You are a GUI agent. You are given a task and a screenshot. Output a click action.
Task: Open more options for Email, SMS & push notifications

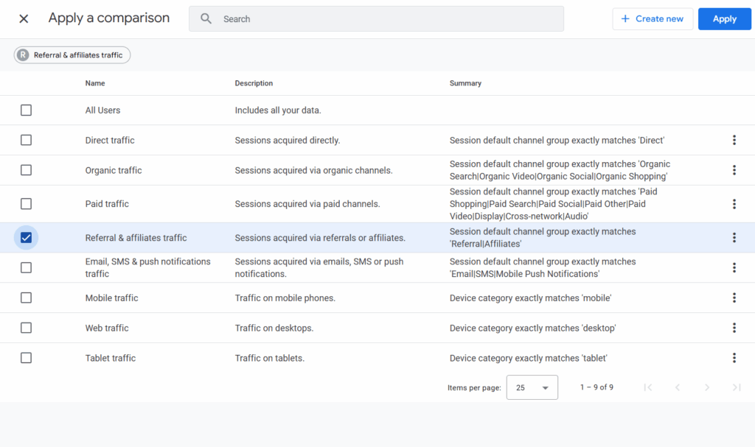[734, 267]
